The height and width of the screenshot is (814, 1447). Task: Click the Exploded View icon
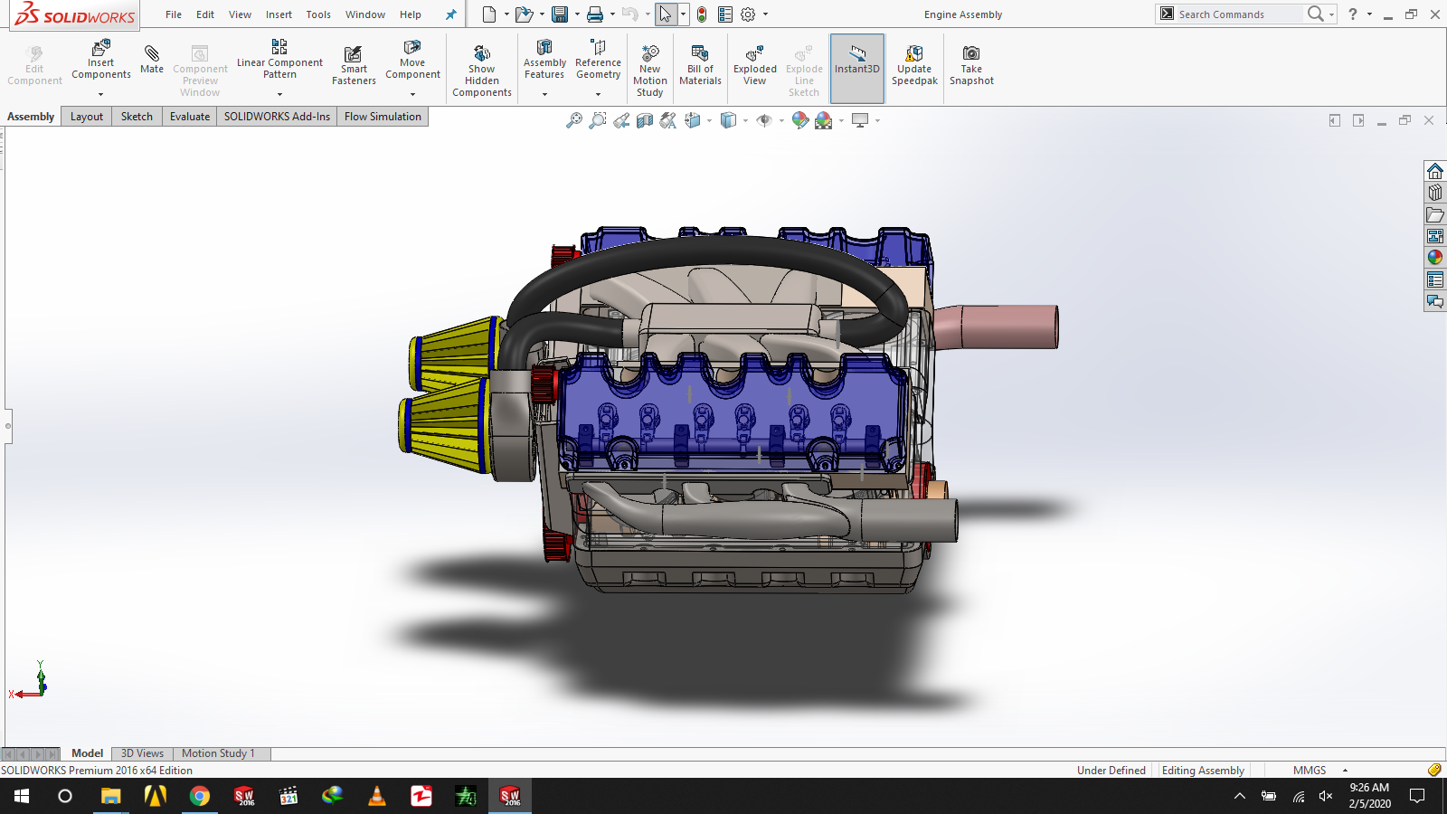(754, 66)
